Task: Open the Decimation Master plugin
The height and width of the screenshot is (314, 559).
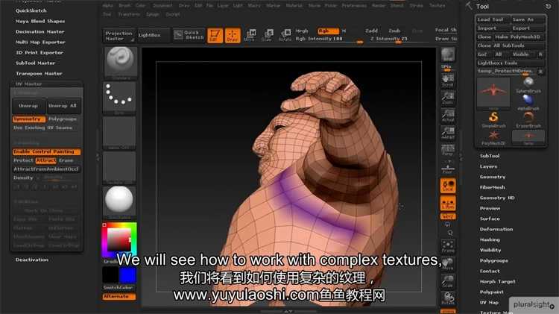Action: pos(40,31)
